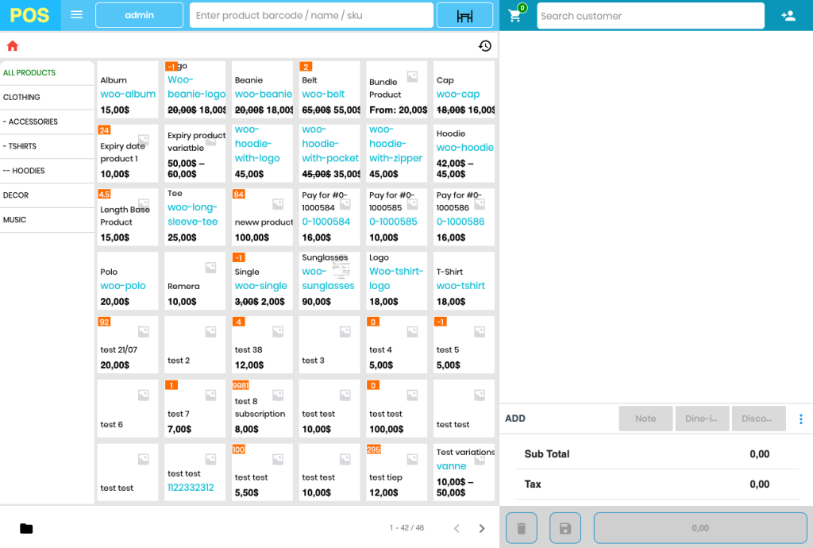Open the shopping cart icon
Viewport: 813px width, 548px height.
(x=515, y=16)
